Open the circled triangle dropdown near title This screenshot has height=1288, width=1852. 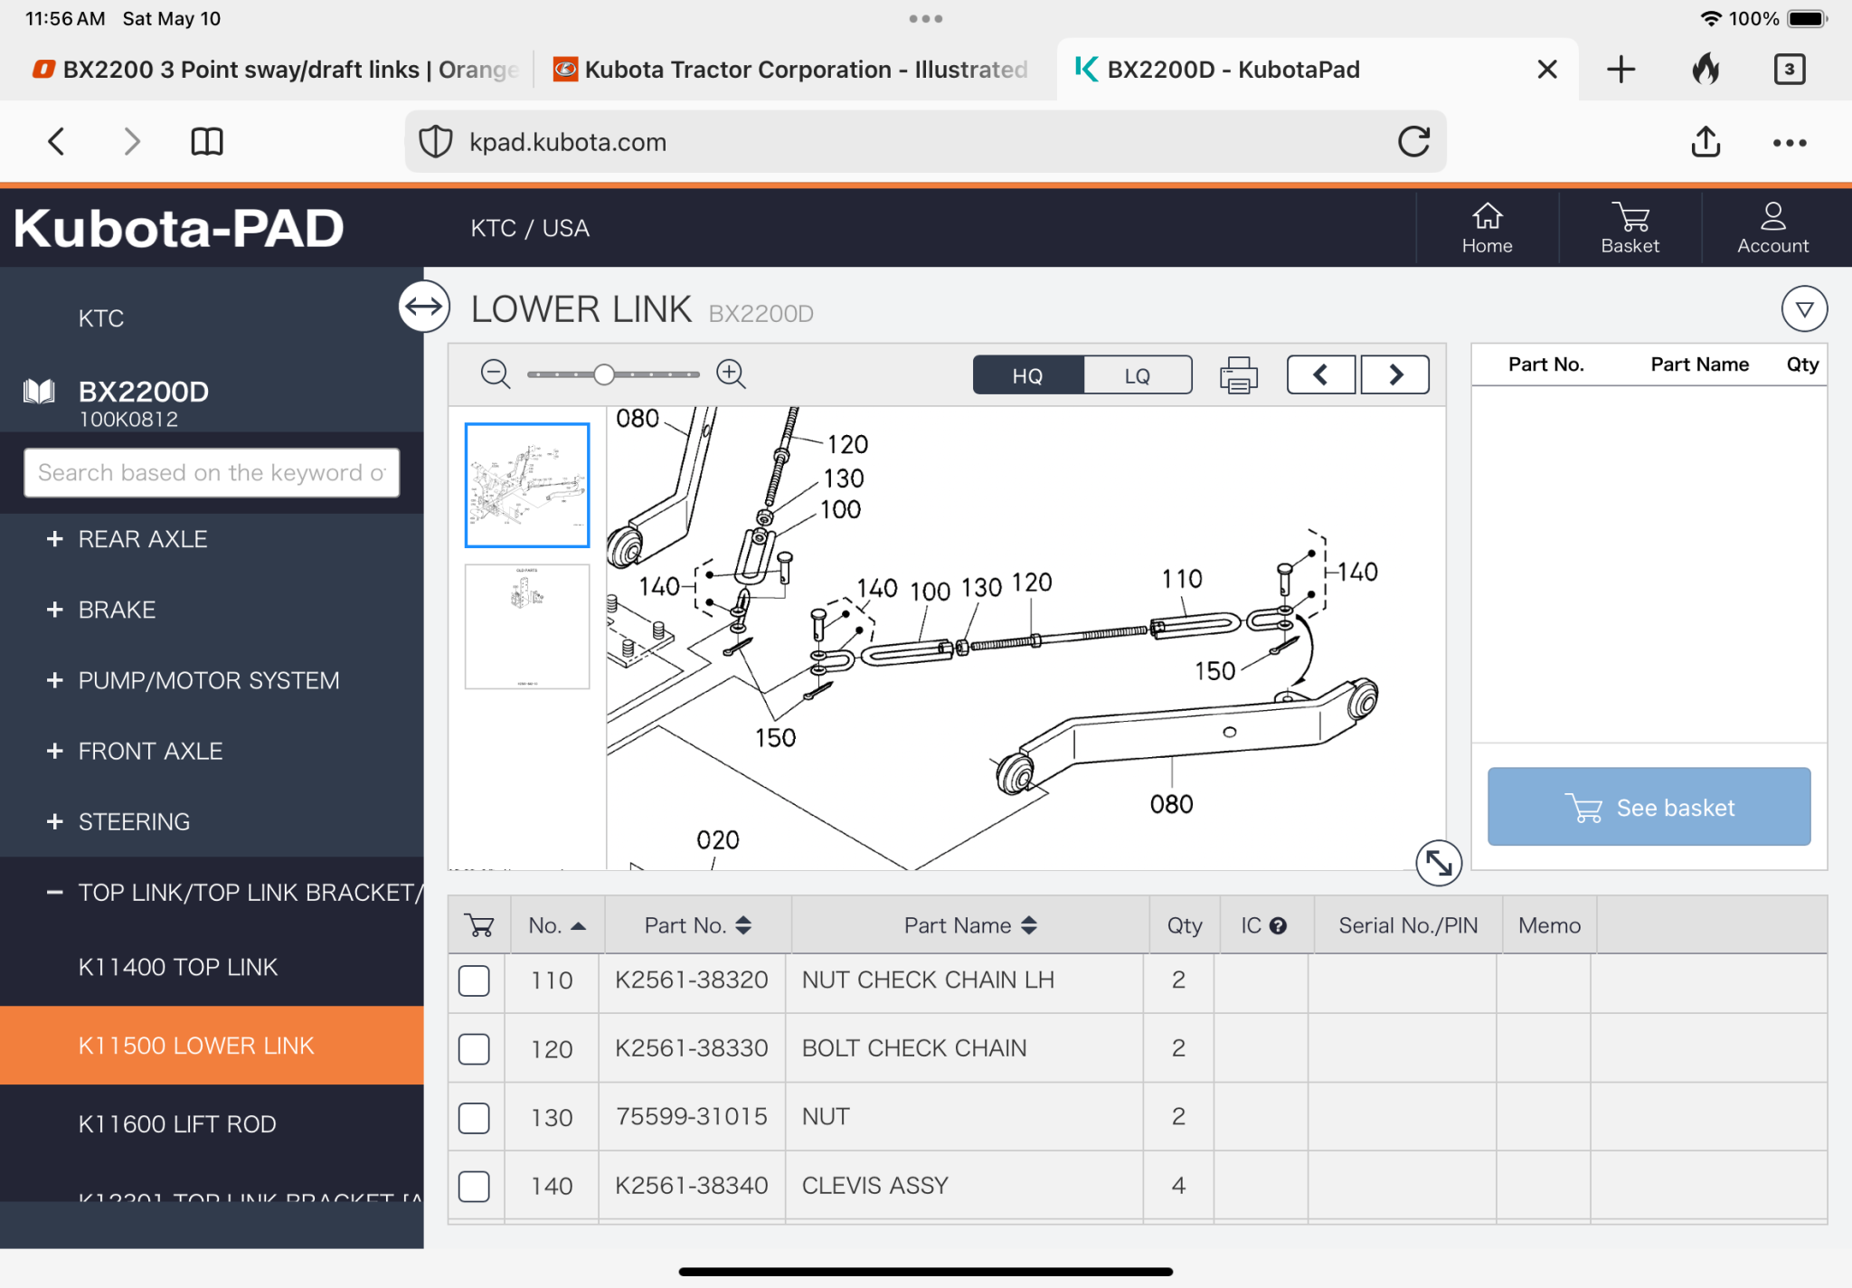[1804, 309]
